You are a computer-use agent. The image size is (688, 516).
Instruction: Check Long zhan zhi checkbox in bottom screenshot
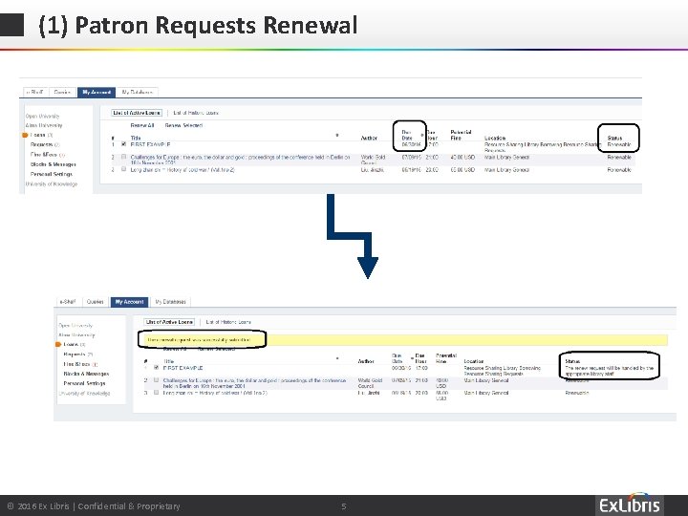pos(156,393)
